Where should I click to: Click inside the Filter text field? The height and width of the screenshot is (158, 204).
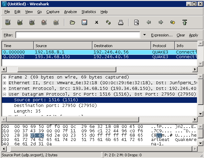click(x=77, y=35)
